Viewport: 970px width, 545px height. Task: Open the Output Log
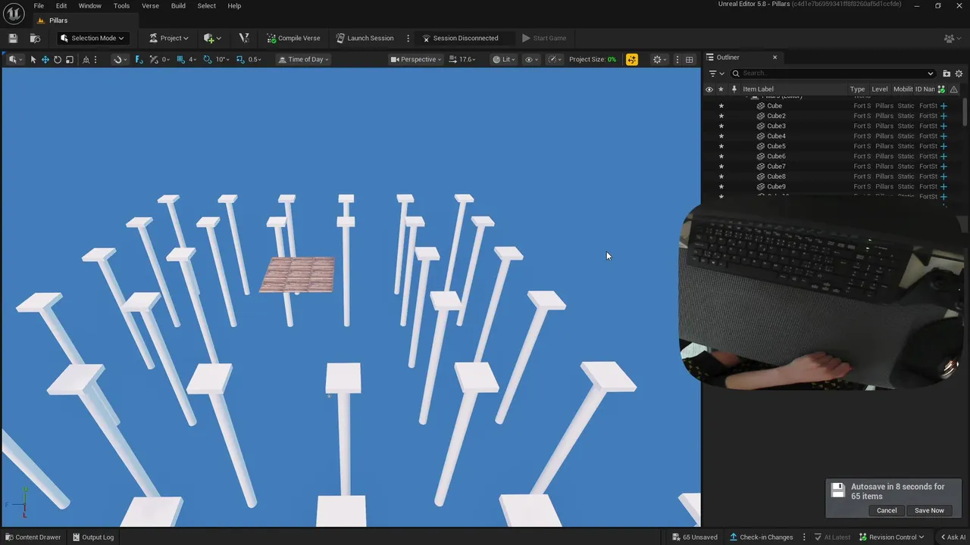click(x=93, y=537)
